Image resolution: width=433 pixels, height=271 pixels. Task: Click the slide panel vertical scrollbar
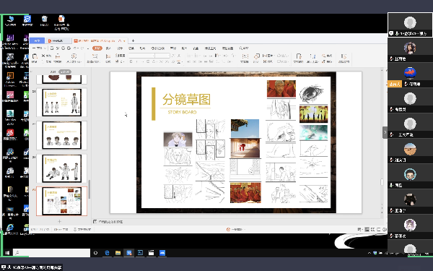(89, 189)
